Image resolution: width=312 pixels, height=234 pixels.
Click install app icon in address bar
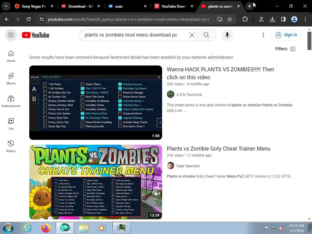tap(220, 19)
